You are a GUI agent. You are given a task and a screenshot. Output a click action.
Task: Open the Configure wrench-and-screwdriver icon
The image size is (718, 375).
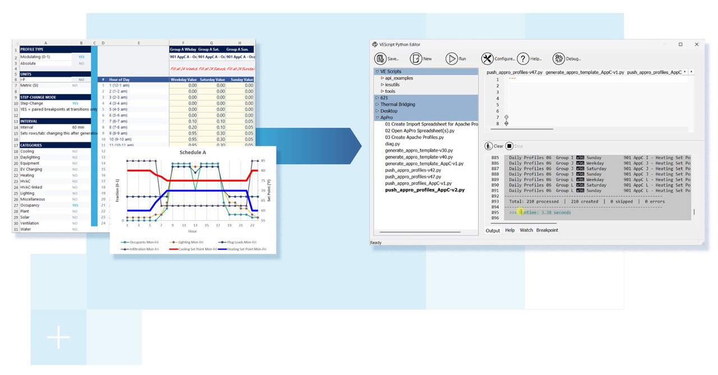pyautogui.click(x=487, y=58)
